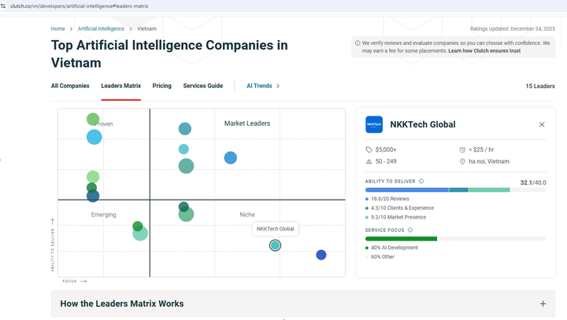Click the info icon in the trust notice
567x320 pixels.
click(358, 43)
